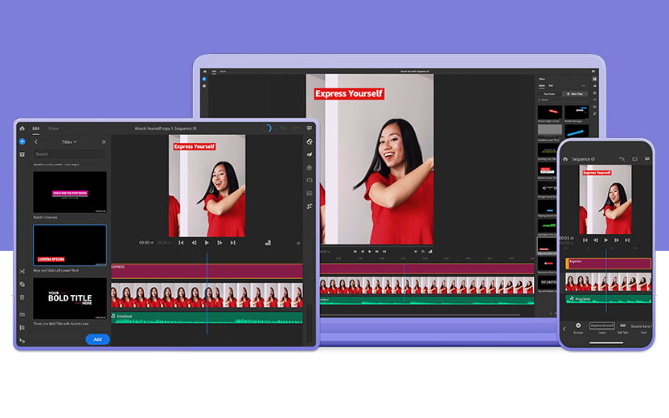Click the Home icon in tablet top bar
669x418 pixels.
point(22,129)
